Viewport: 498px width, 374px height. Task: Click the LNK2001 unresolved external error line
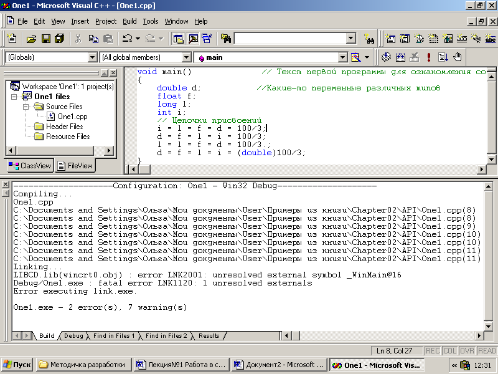207,275
